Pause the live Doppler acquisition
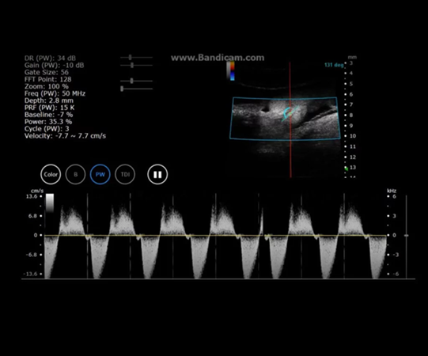This screenshot has height=356, width=428. (157, 175)
